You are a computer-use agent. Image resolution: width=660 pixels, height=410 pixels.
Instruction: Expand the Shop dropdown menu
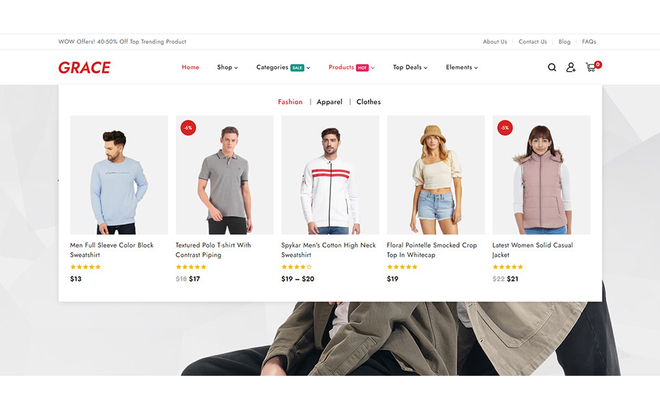(x=227, y=68)
